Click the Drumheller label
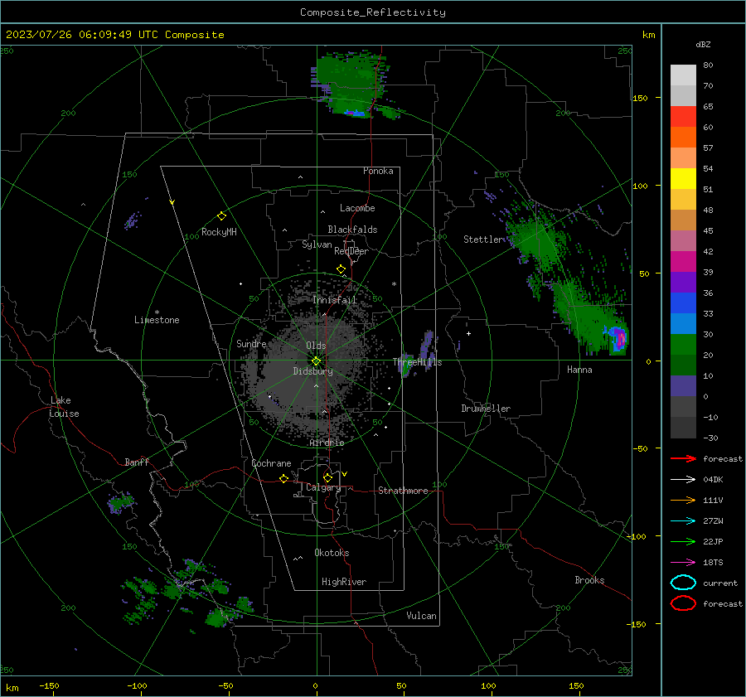The width and height of the screenshot is (746, 697). pos(486,409)
